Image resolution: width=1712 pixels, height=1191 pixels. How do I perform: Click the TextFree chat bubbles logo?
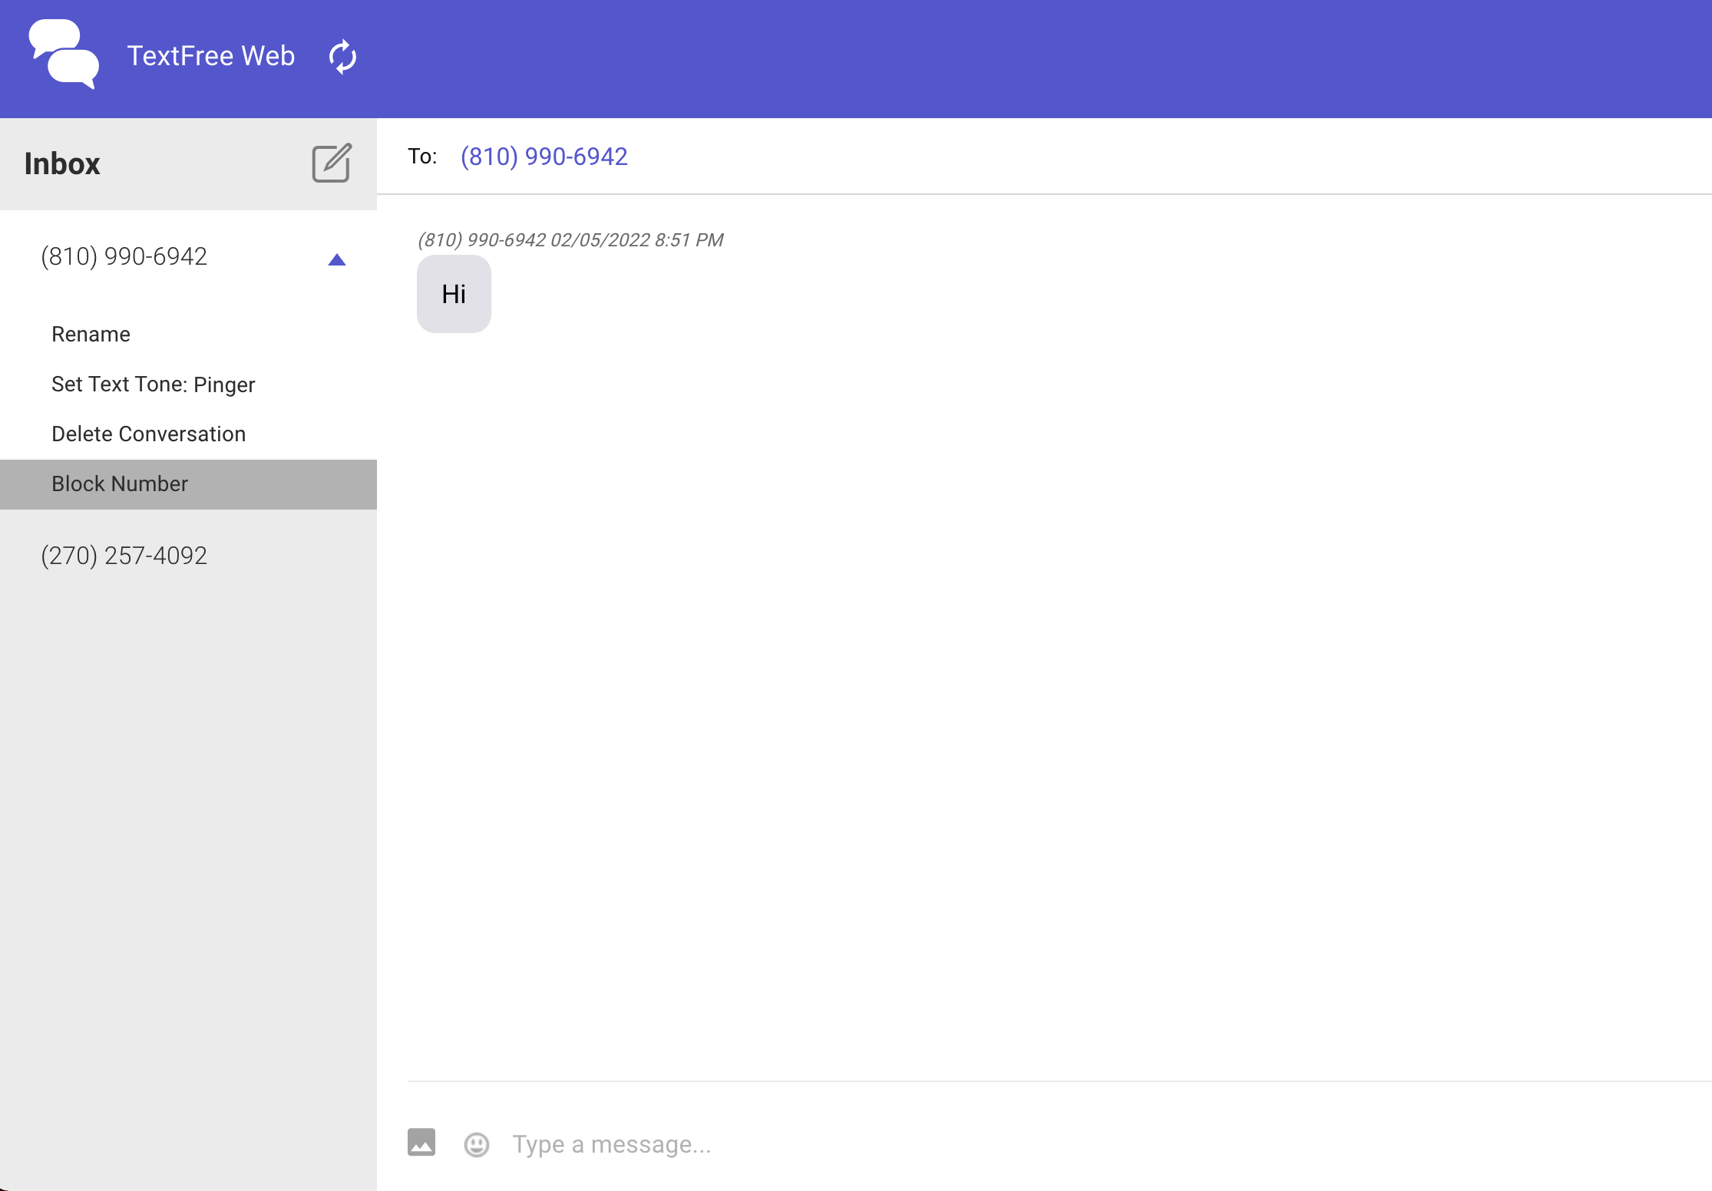[x=64, y=54]
